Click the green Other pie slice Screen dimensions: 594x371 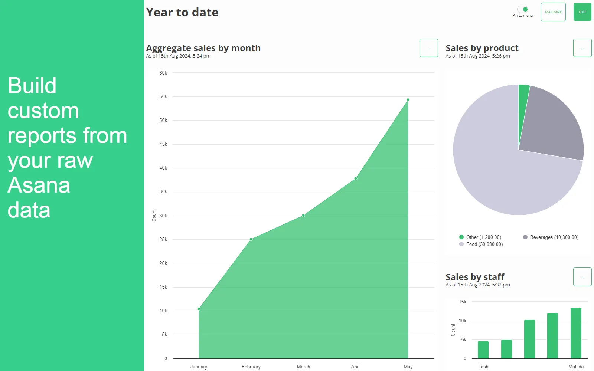point(523,96)
